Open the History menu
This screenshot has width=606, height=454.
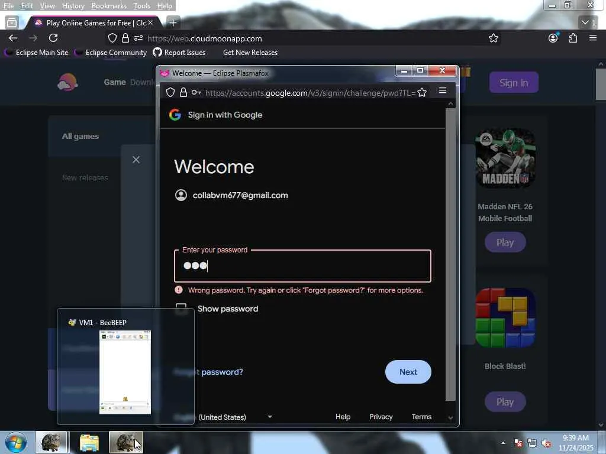[x=73, y=6]
